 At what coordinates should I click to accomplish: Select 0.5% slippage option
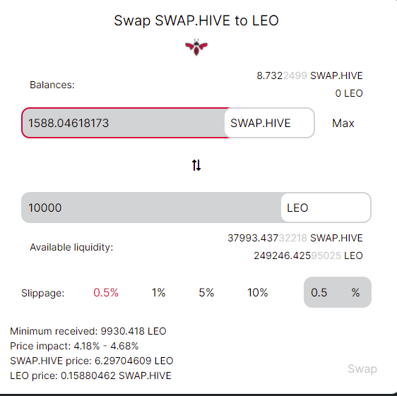(106, 292)
